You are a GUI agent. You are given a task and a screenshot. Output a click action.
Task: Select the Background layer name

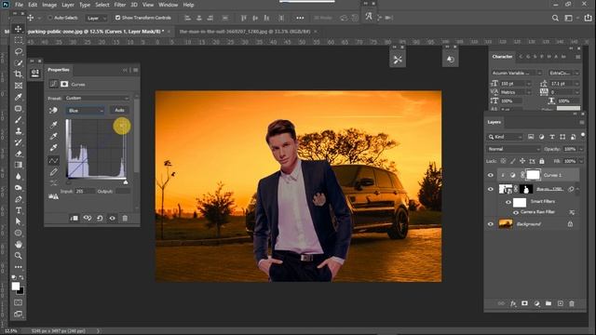[x=528, y=224]
